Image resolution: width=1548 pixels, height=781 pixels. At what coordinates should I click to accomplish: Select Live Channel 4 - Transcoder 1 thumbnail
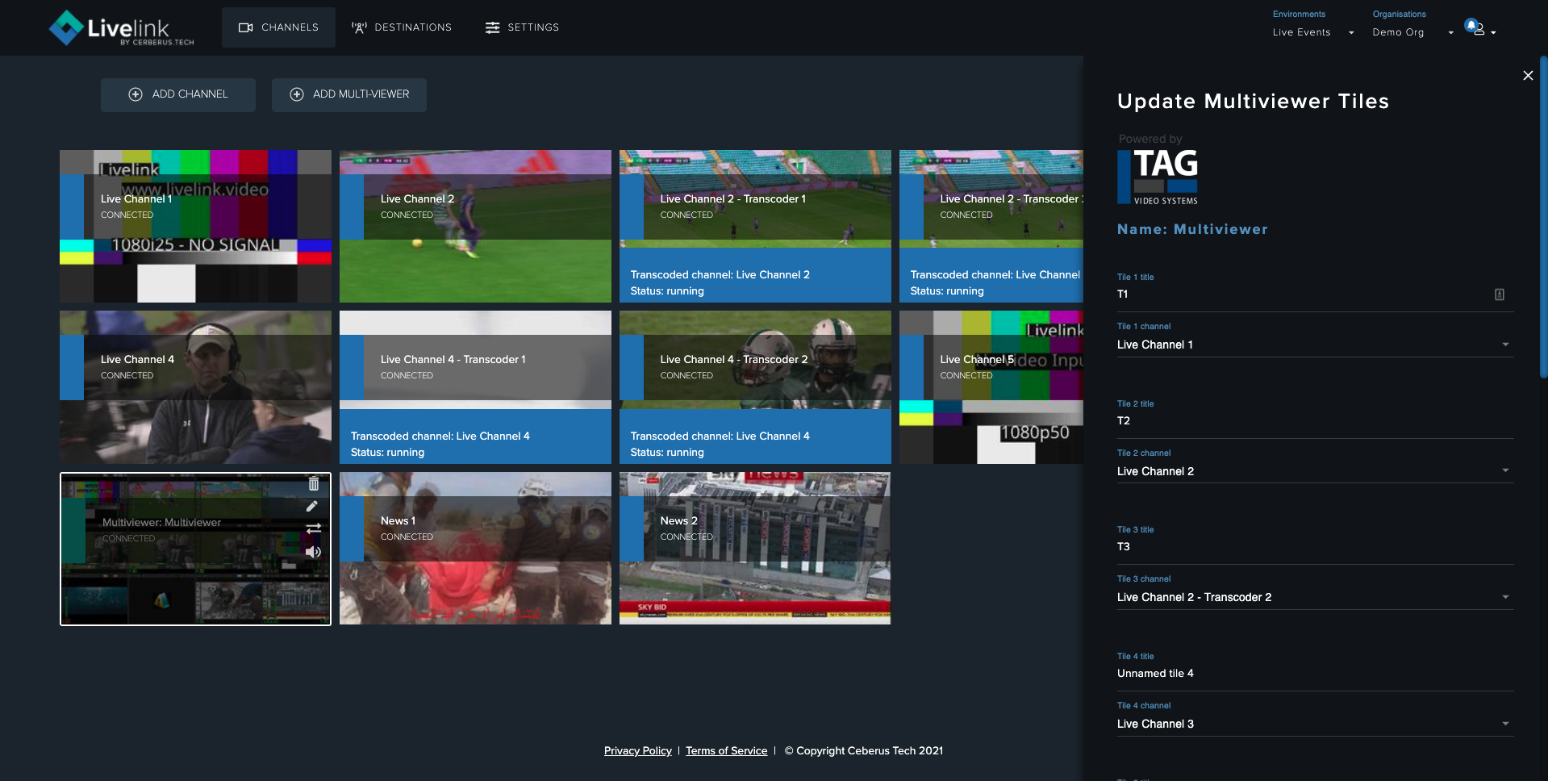(475, 387)
